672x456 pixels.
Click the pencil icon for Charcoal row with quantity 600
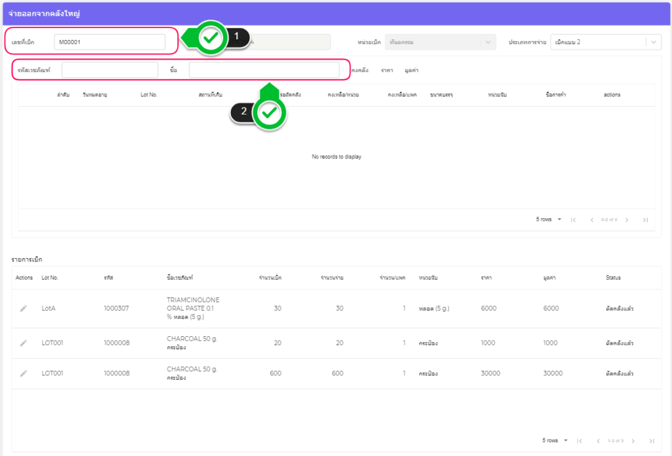pos(24,373)
